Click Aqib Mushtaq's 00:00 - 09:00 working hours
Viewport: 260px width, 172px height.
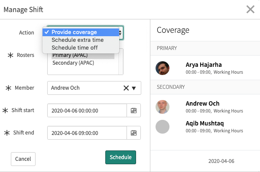[214, 131]
